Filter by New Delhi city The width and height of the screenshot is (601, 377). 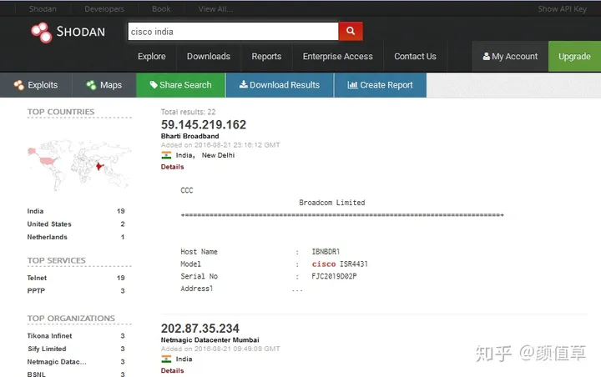pos(218,155)
